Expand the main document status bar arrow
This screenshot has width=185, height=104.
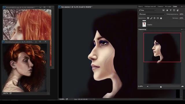click(x=94, y=99)
